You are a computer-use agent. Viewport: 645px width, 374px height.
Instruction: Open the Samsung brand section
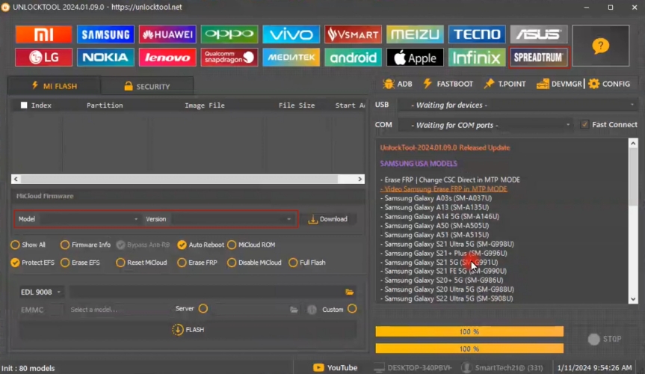[x=105, y=34]
